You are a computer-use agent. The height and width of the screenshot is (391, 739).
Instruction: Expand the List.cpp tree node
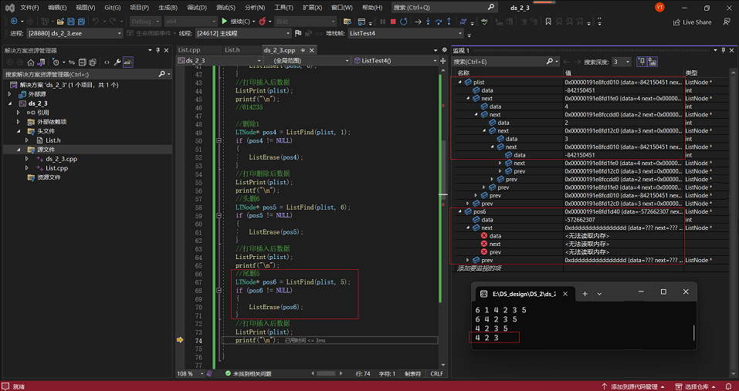[28, 167]
